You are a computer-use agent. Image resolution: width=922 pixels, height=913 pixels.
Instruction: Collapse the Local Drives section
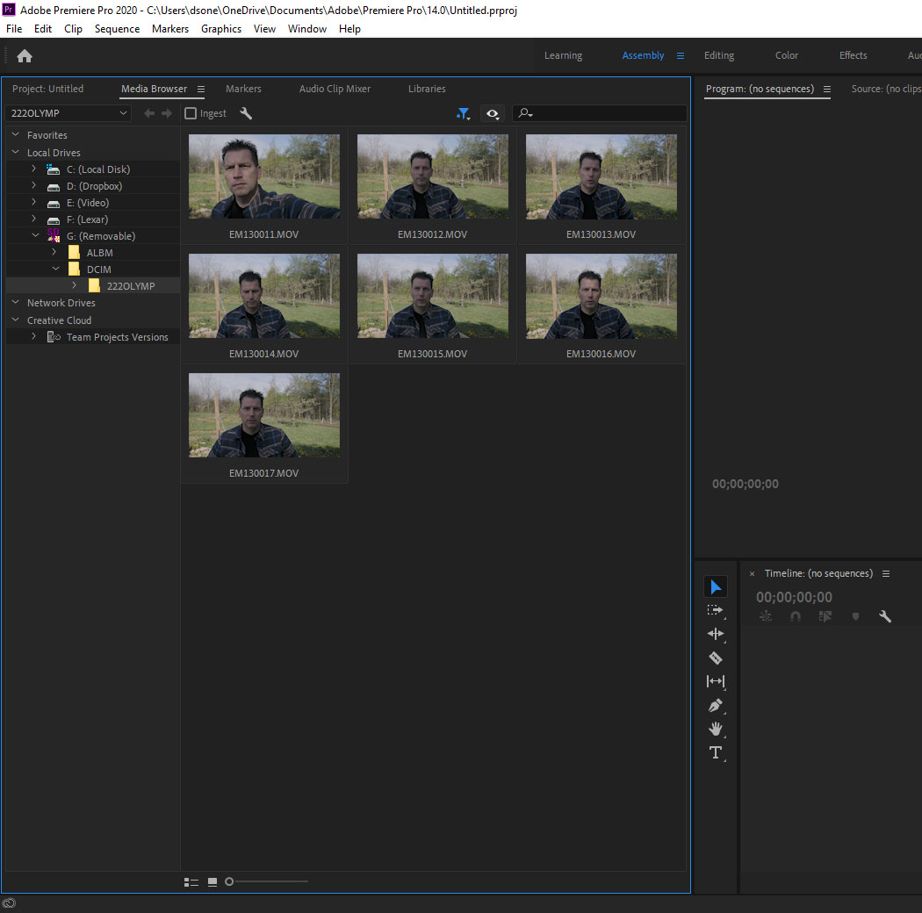(15, 152)
